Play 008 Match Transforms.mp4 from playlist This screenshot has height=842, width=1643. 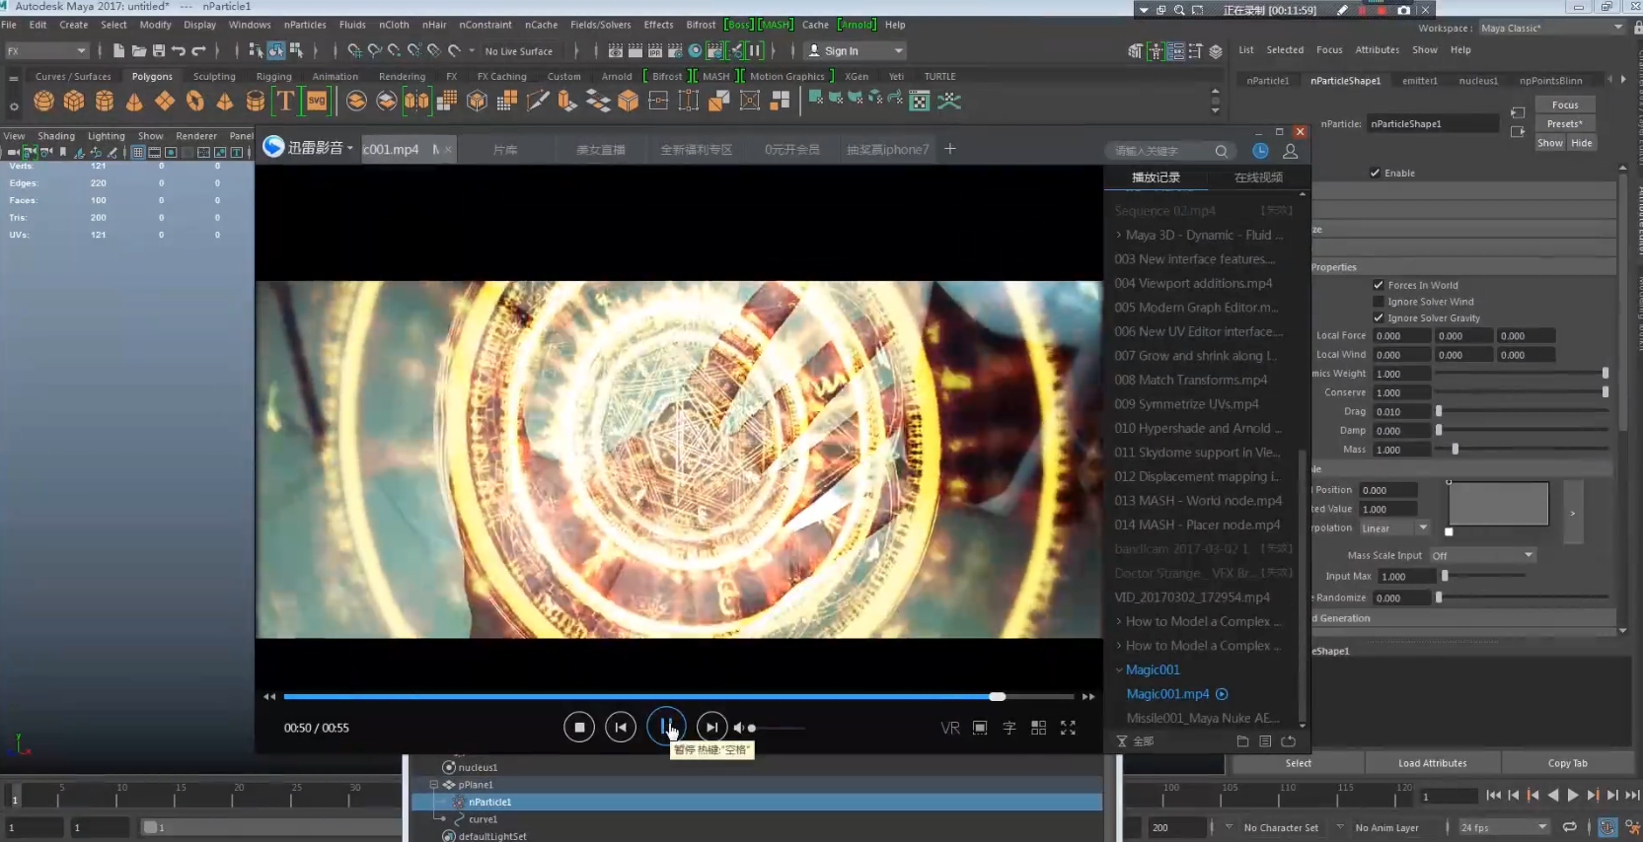pos(1190,381)
